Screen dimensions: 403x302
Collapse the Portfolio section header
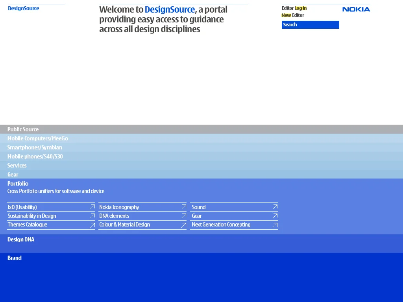click(x=18, y=184)
